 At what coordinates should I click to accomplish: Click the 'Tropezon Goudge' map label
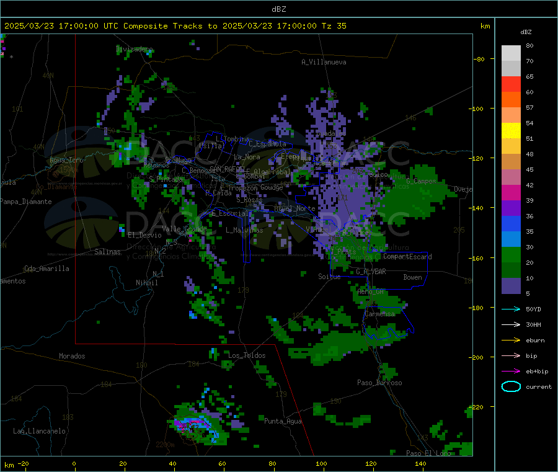(255, 187)
